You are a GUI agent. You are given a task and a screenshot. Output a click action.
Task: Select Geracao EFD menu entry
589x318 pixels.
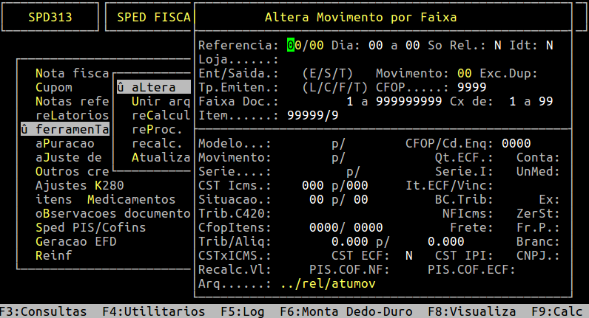pyautogui.click(x=76, y=241)
